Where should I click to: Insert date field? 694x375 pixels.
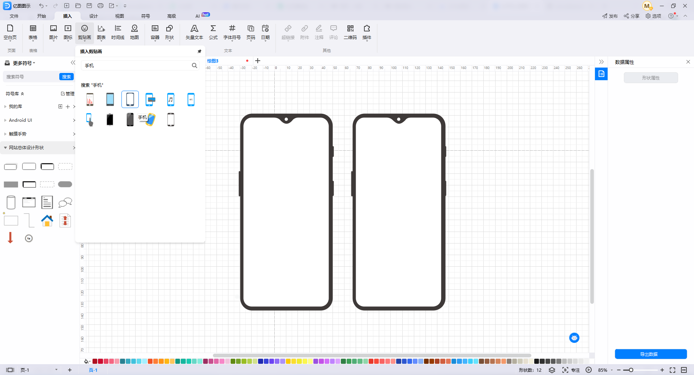click(265, 32)
